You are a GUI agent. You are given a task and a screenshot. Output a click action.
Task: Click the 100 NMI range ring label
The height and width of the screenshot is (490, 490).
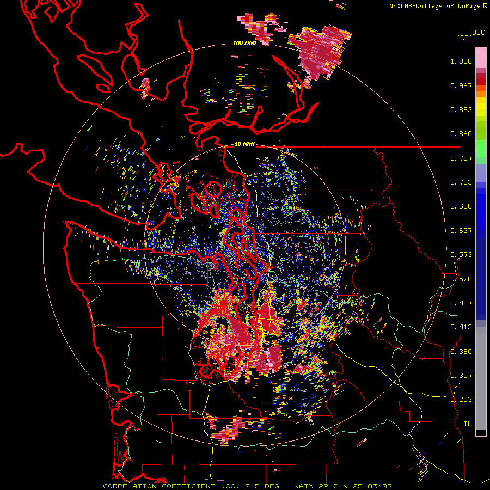point(244,43)
